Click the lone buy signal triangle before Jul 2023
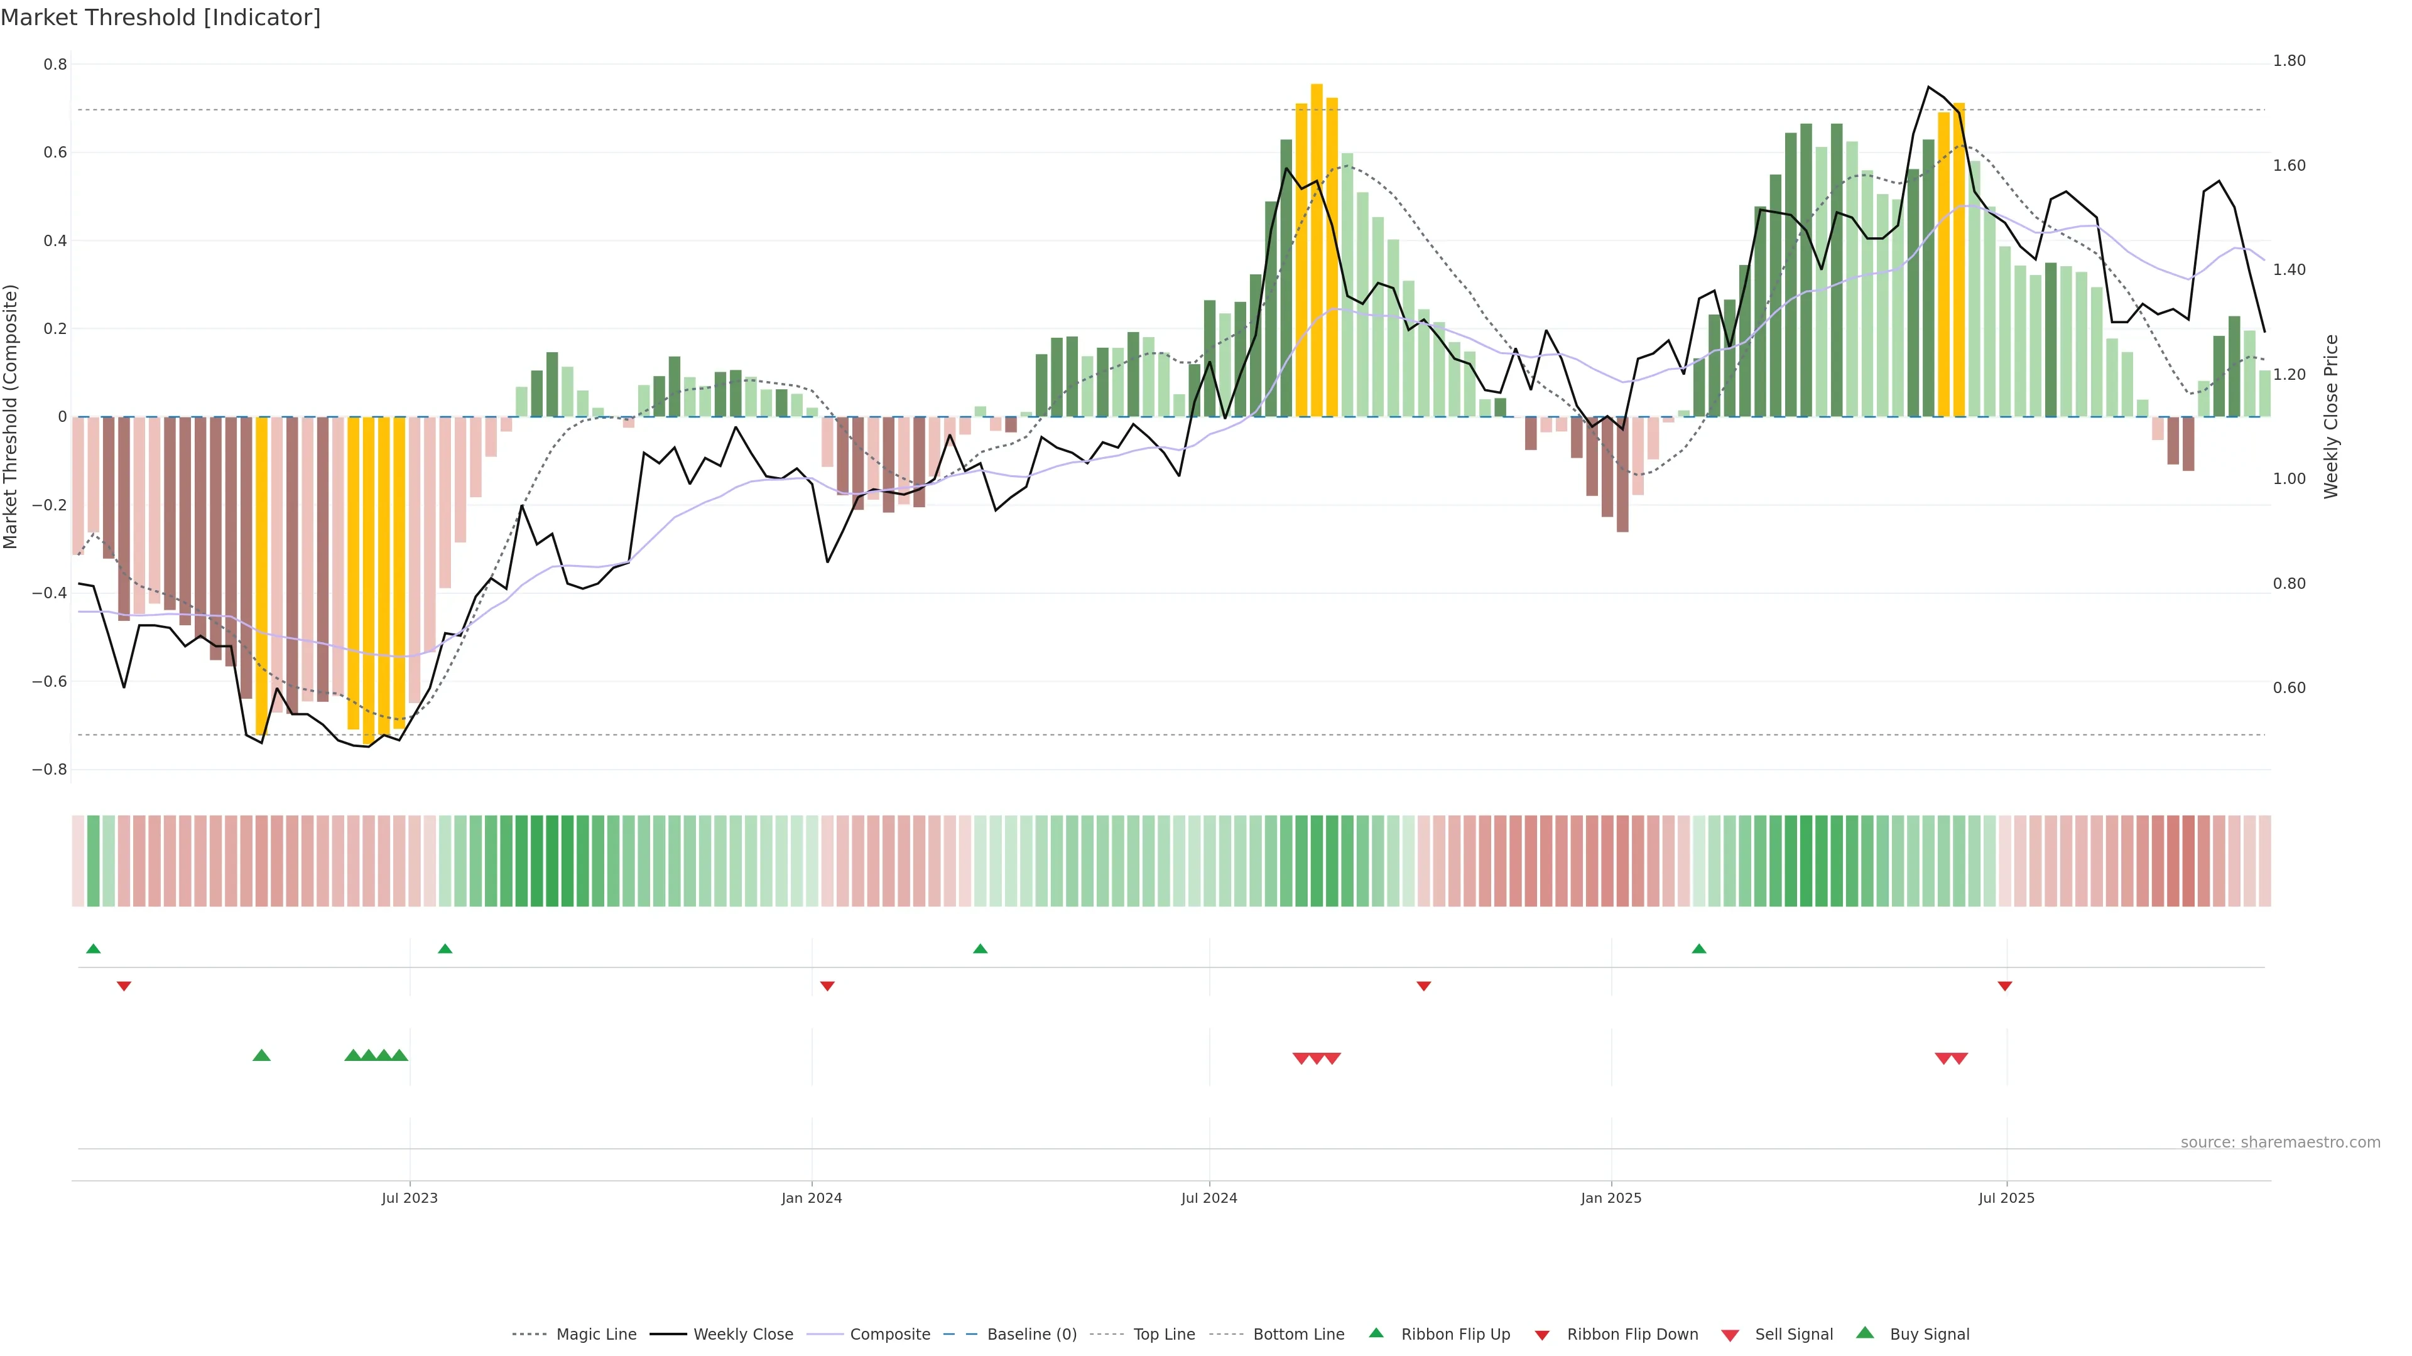The image size is (2412, 1356). click(x=261, y=1055)
